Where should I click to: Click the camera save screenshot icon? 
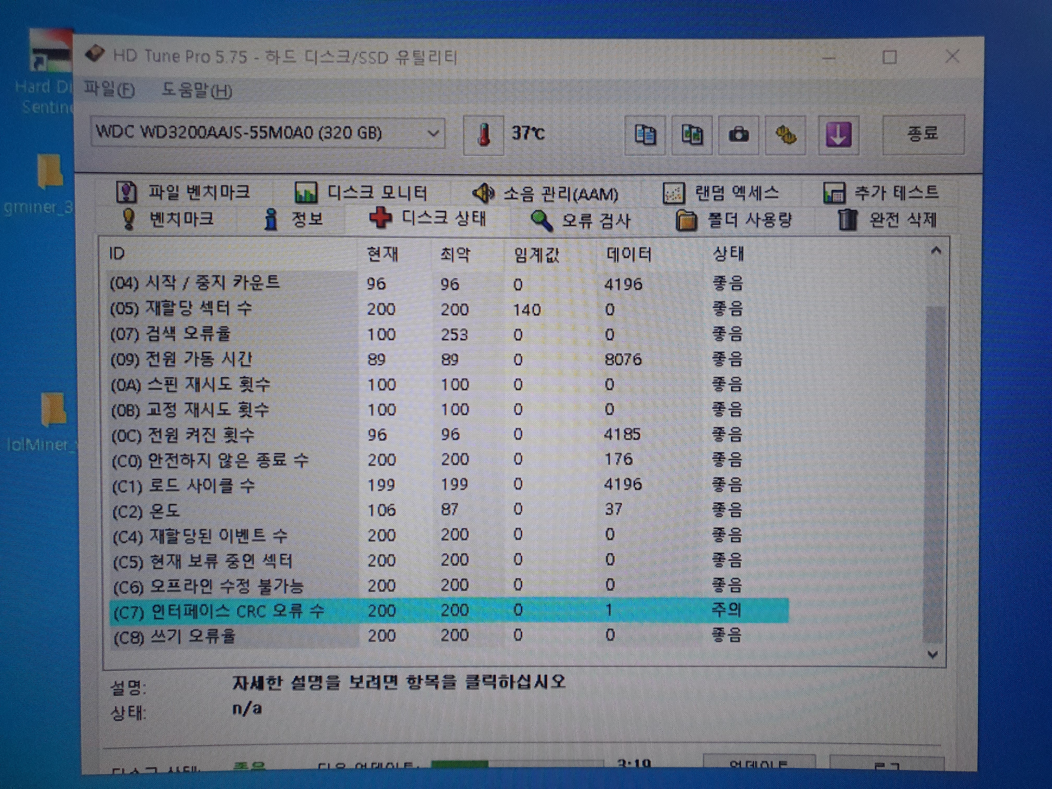(738, 135)
